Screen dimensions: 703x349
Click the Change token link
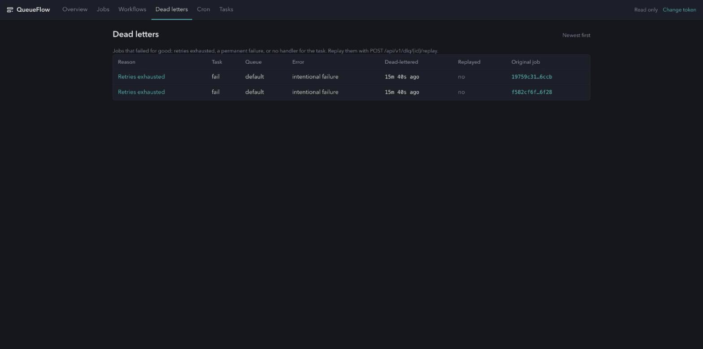point(679,10)
